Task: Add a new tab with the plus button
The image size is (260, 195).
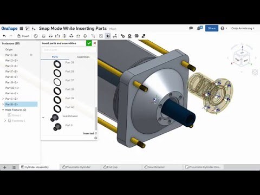Action: point(5,167)
